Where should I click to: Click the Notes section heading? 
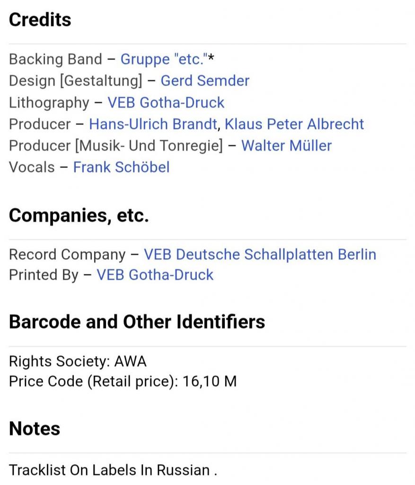(35, 428)
